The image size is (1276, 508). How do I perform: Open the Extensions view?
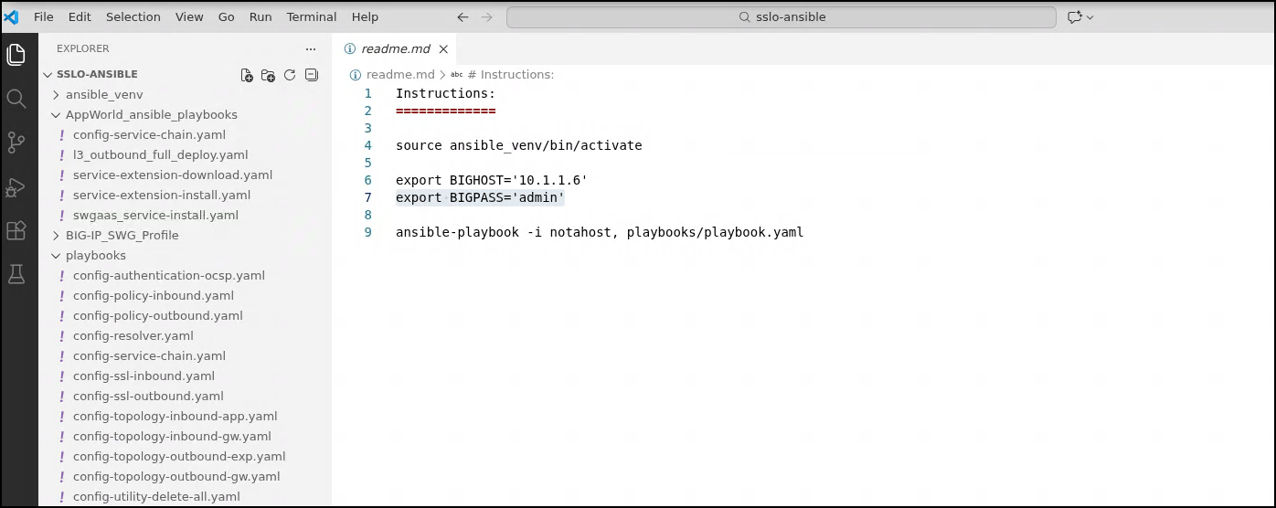point(16,230)
